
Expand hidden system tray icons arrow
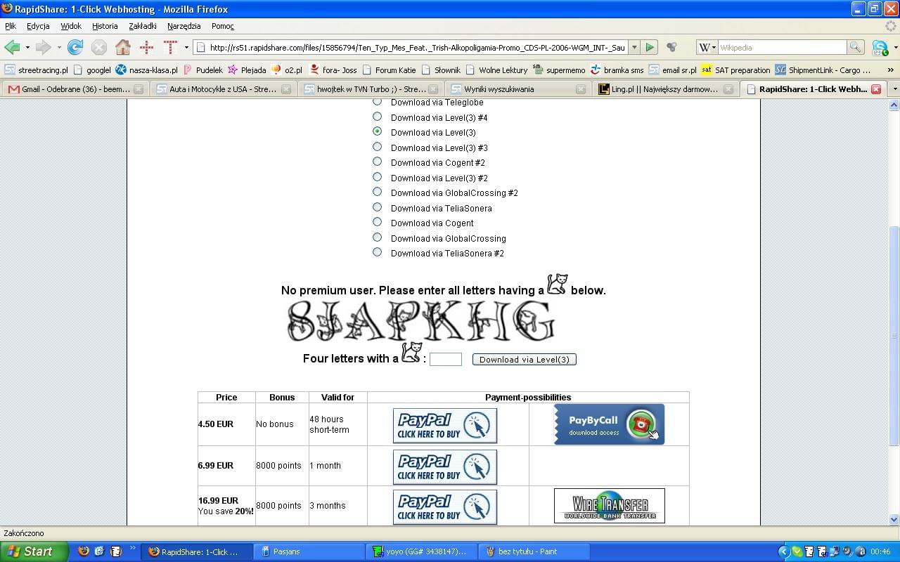coord(784,551)
